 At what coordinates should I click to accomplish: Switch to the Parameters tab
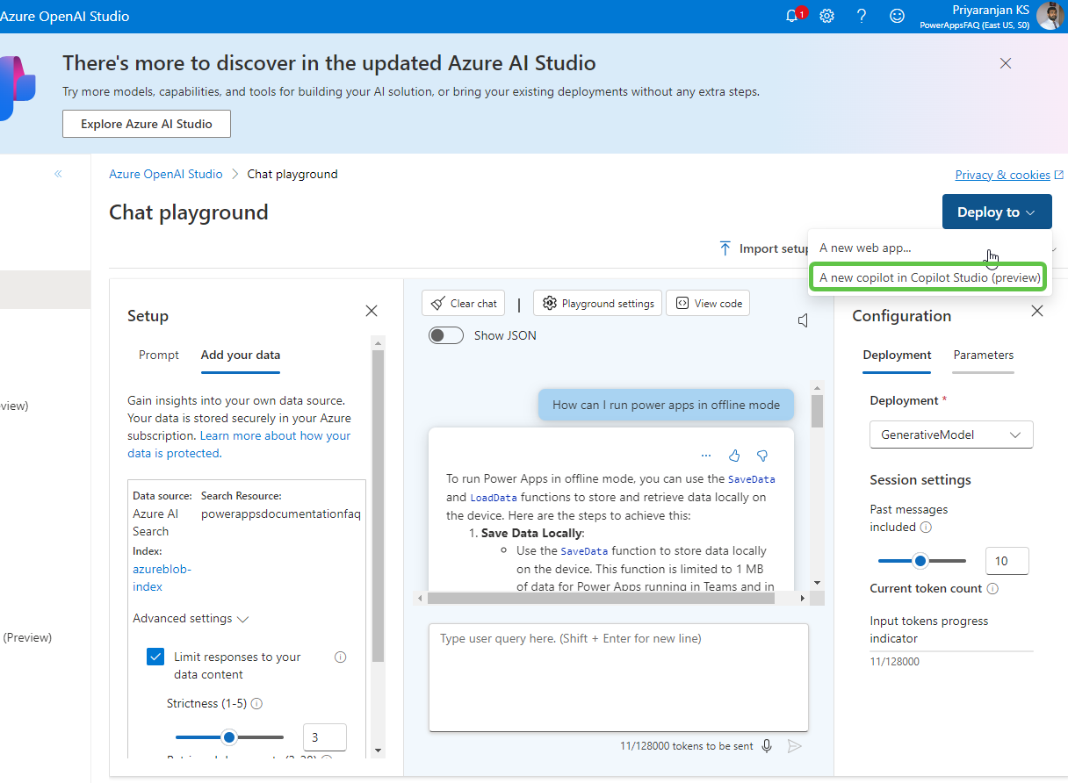[983, 356]
